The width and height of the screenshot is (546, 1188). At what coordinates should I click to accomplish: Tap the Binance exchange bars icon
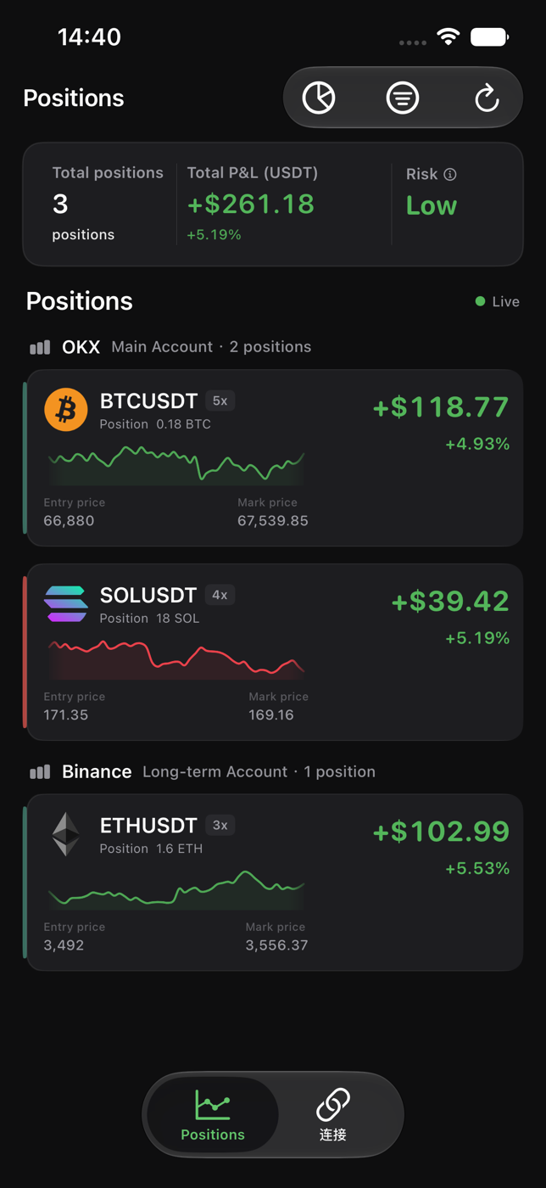[40, 772]
